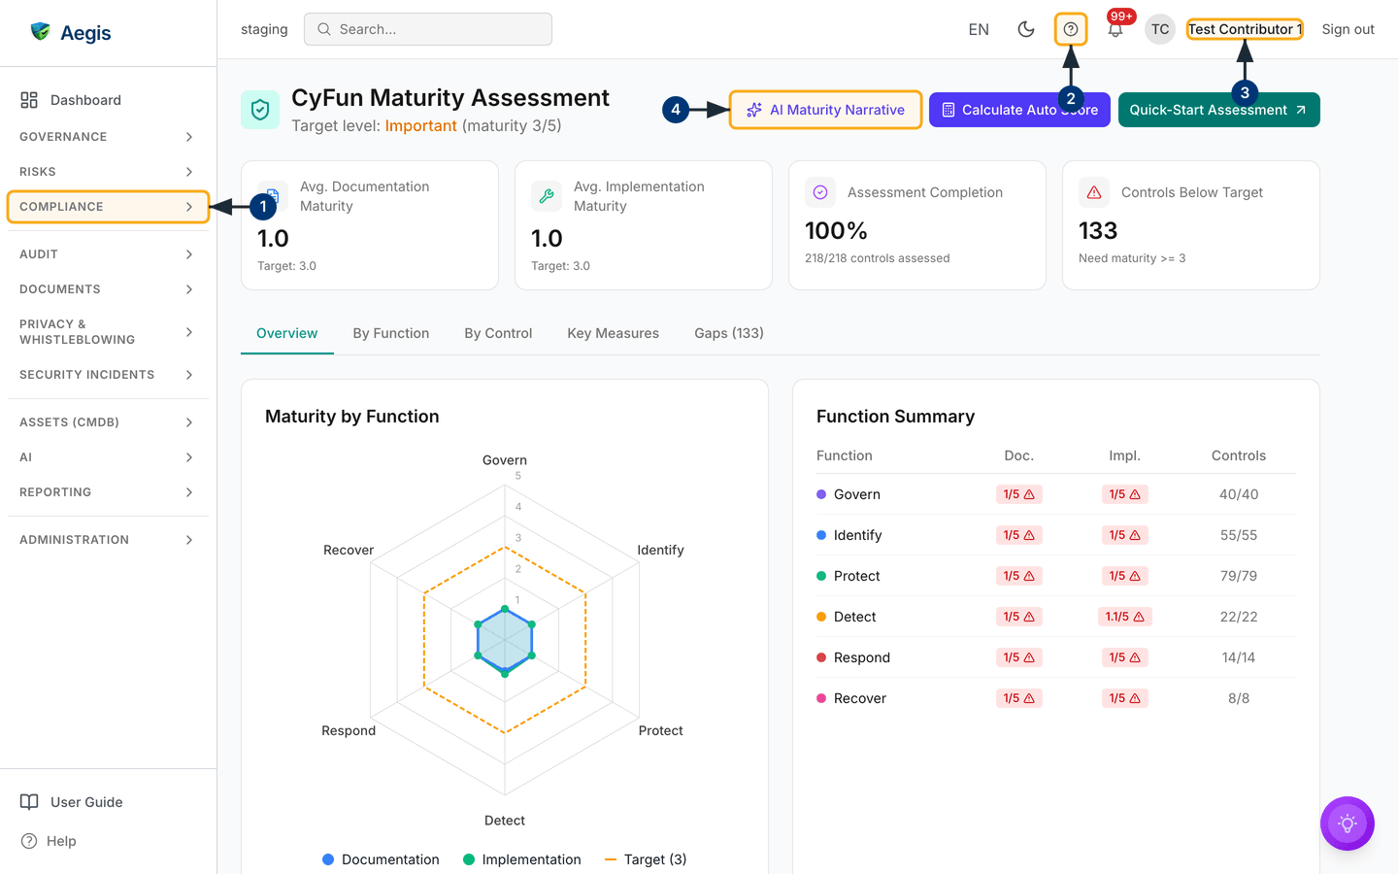Click the TC user avatar
This screenshot has height=874, width=1398.
pos(1160,29)
